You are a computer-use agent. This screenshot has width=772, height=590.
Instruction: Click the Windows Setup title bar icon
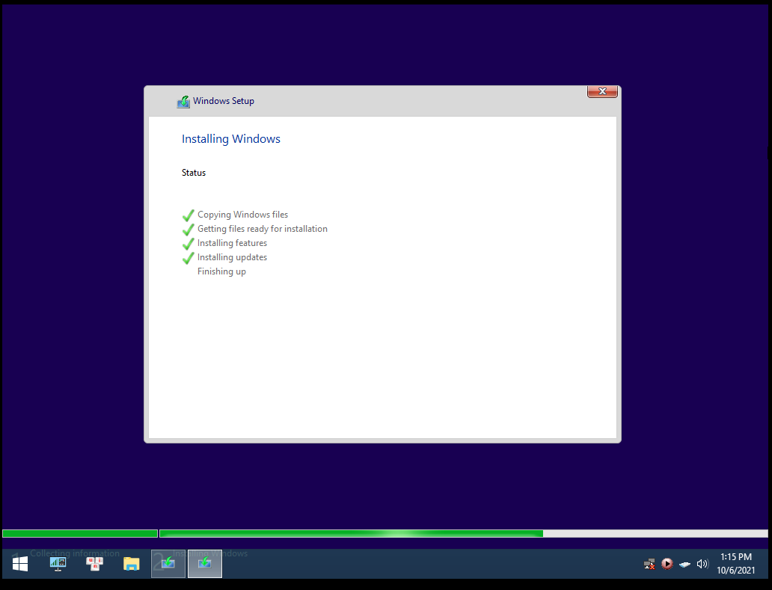coord(183,102)
